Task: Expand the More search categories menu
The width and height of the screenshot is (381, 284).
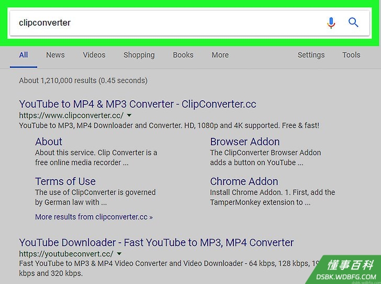Action: (220, 55)
